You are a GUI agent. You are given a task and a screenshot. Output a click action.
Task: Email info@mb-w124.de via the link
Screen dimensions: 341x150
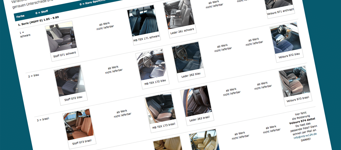[x=305, y=136]
